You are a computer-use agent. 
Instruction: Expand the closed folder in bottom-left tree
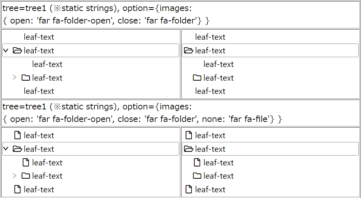pyautogui.click(x=14, y=176)
